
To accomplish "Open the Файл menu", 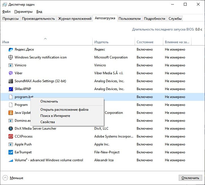I will point(6,12).
